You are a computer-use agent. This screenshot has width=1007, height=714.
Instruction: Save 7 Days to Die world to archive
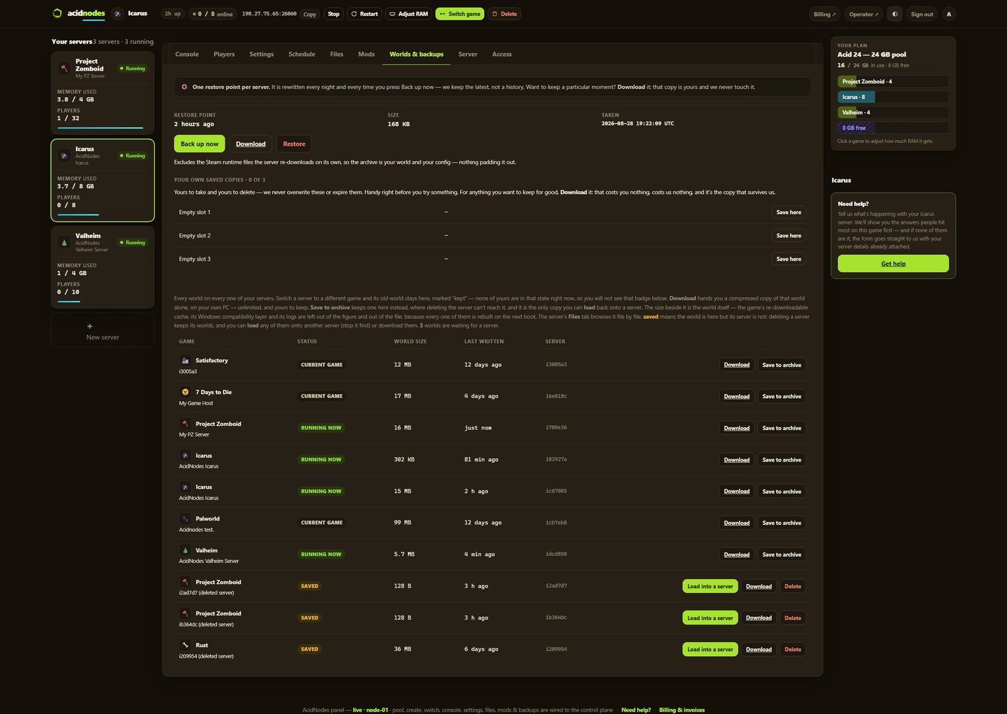pyautogui.click(x=782, y=396)
